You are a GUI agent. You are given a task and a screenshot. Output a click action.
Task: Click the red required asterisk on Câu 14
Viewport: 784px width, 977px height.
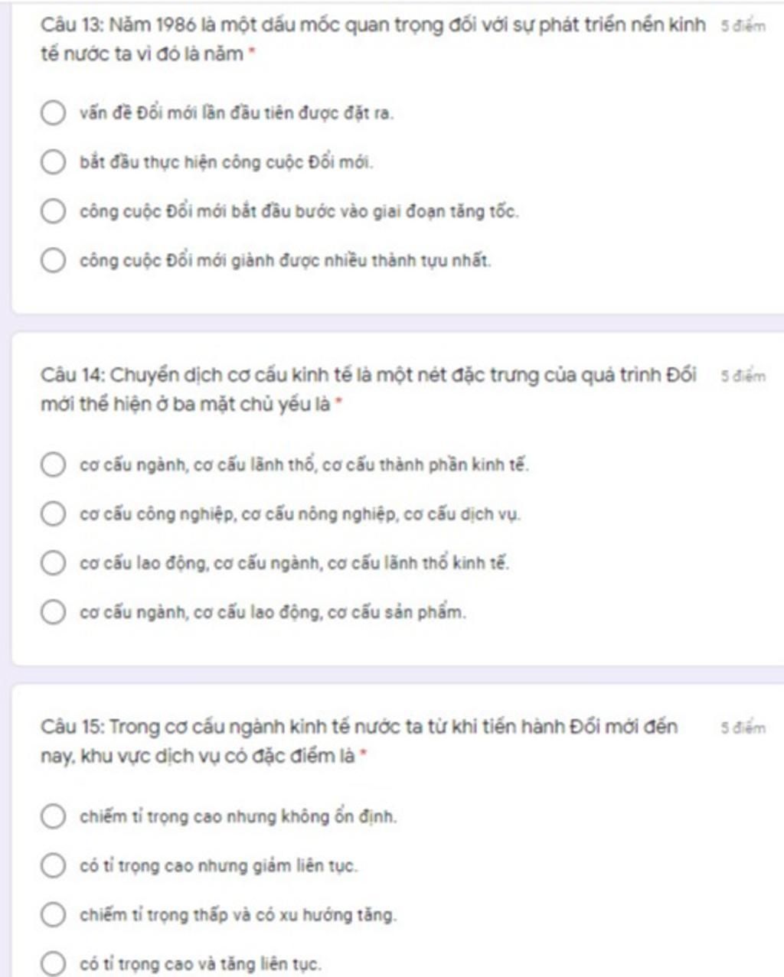point(338,402)
